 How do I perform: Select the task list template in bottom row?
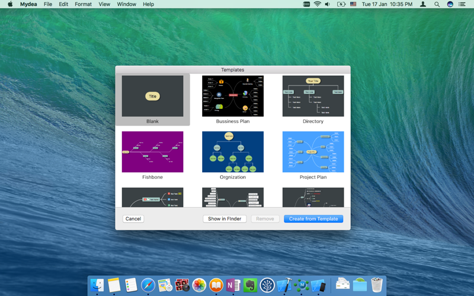click(152, 197)
